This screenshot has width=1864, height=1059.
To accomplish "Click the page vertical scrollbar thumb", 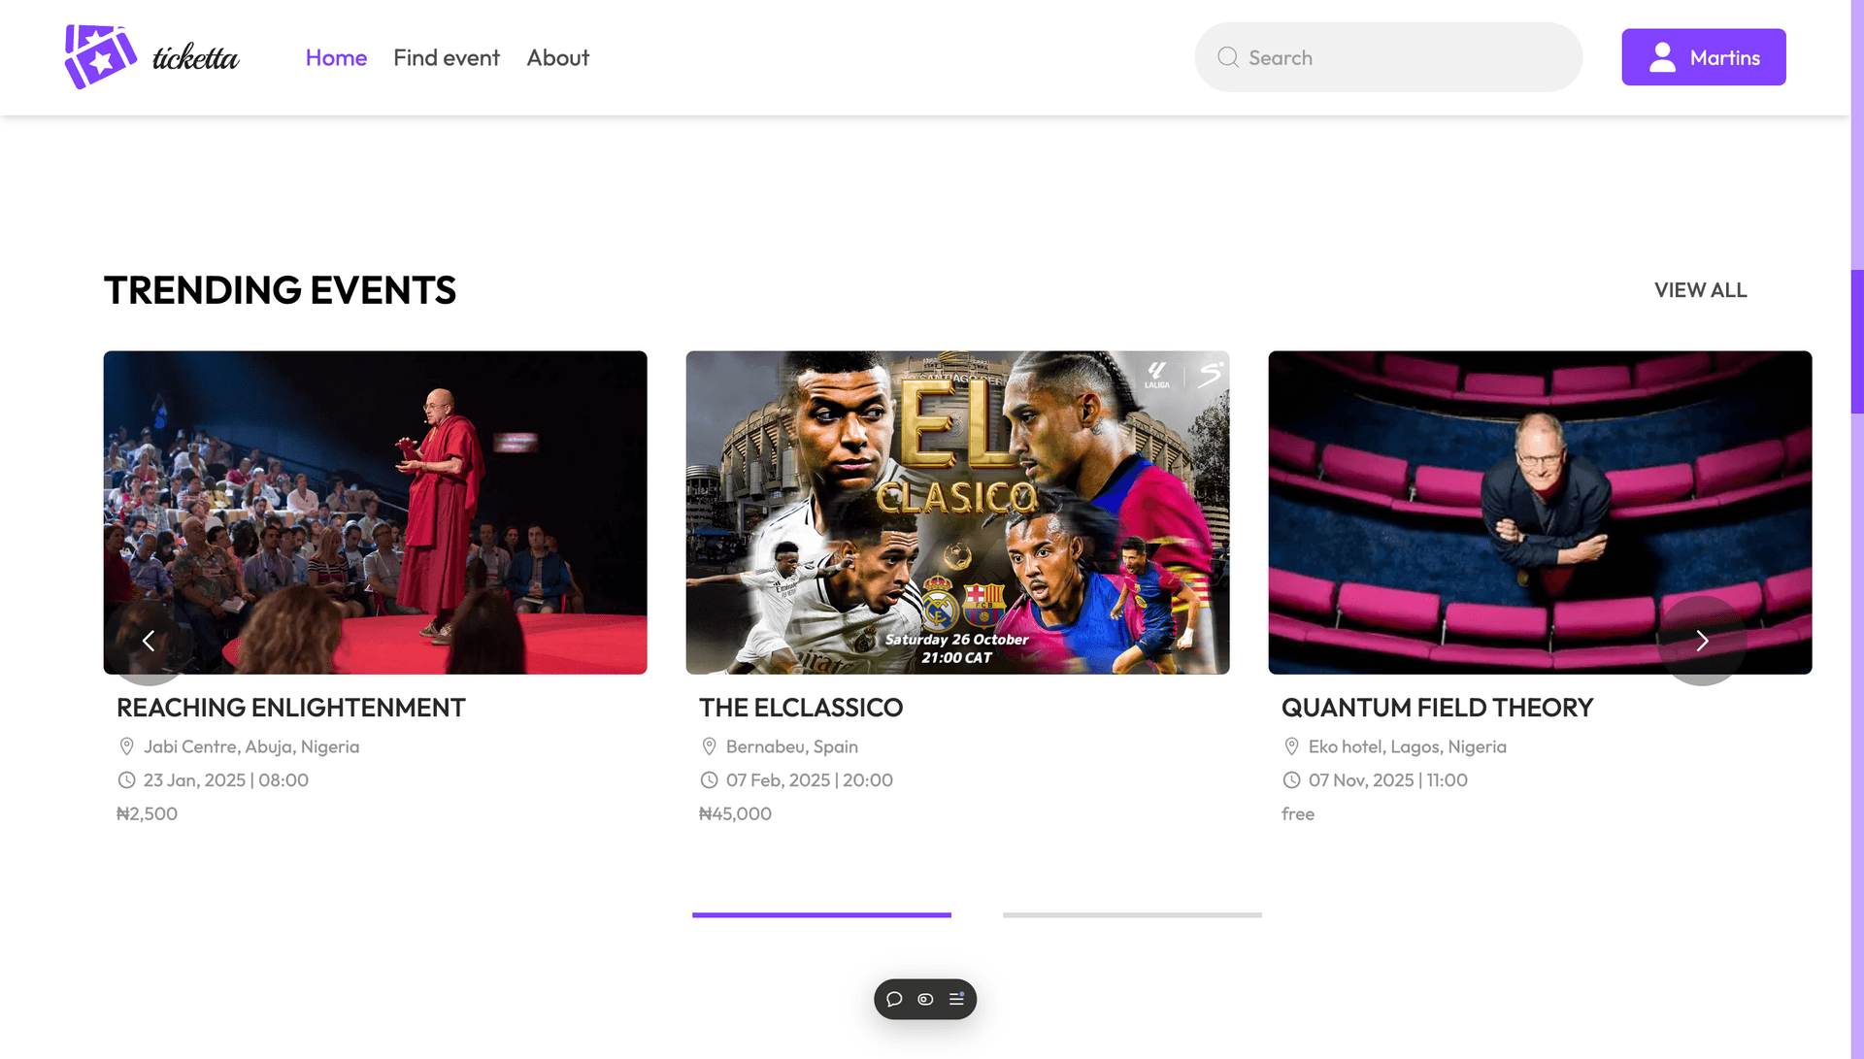I will [1857, 342].
